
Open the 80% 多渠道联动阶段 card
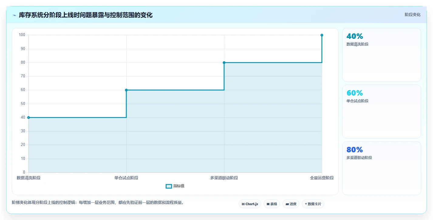click(382, 168)
